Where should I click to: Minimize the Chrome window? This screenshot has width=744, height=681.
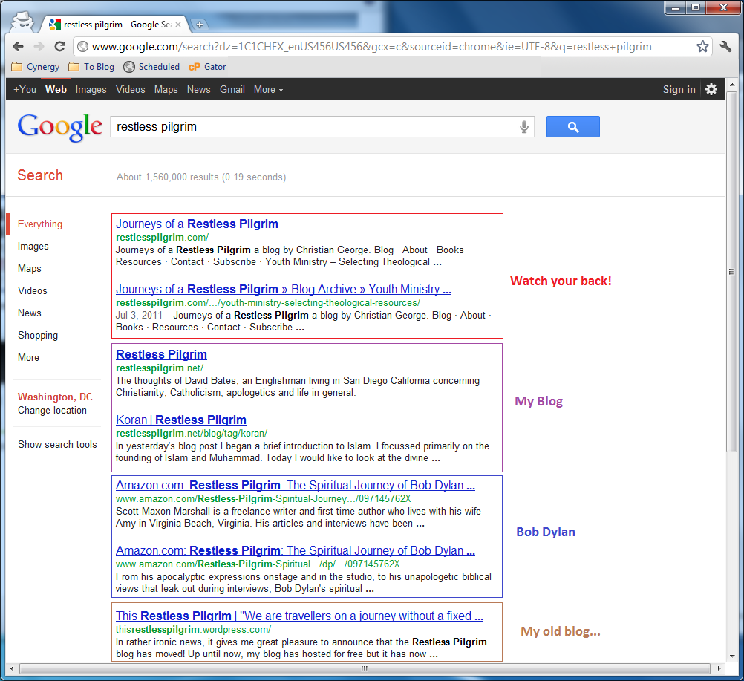(675, 7)
